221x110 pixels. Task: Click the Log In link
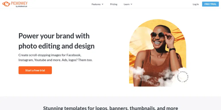tap(196, 4)
